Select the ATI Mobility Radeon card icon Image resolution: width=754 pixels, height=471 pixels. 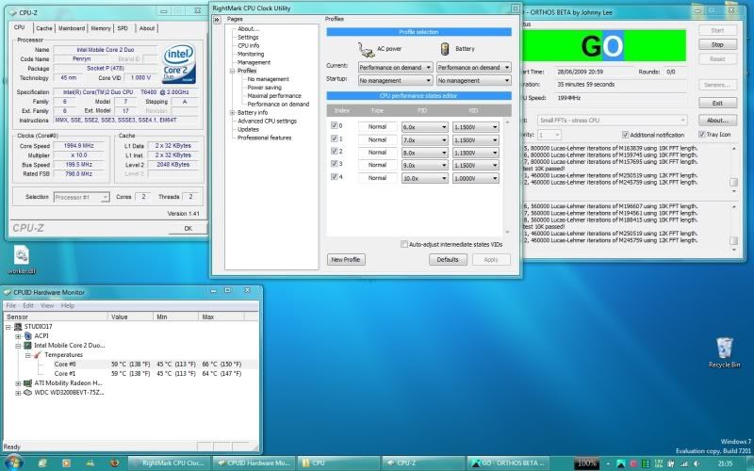pos(28,383)
